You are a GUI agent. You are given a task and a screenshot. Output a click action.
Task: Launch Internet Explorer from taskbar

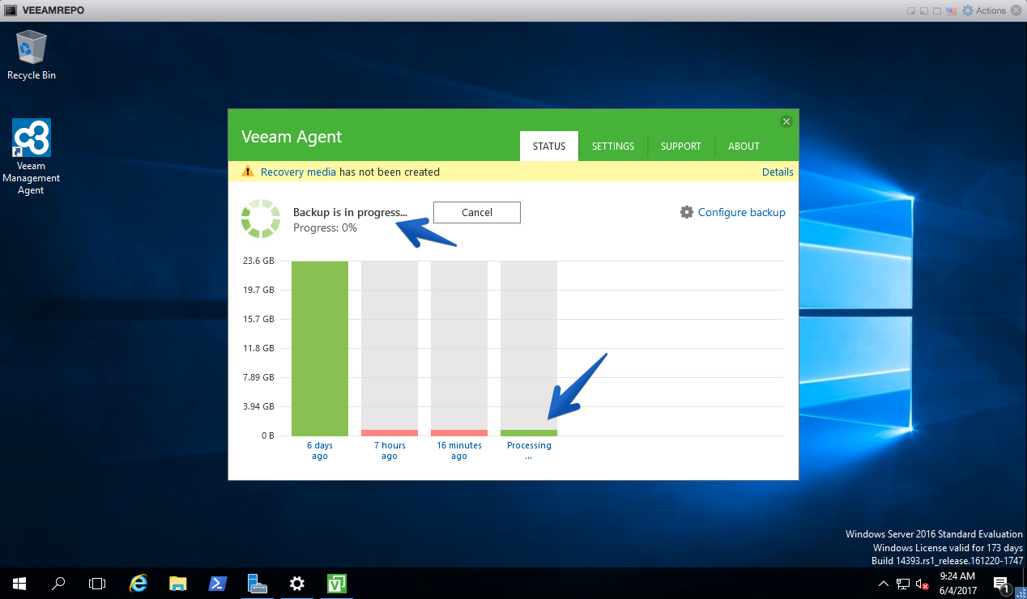pyautogui.click(x=139, y=583)
